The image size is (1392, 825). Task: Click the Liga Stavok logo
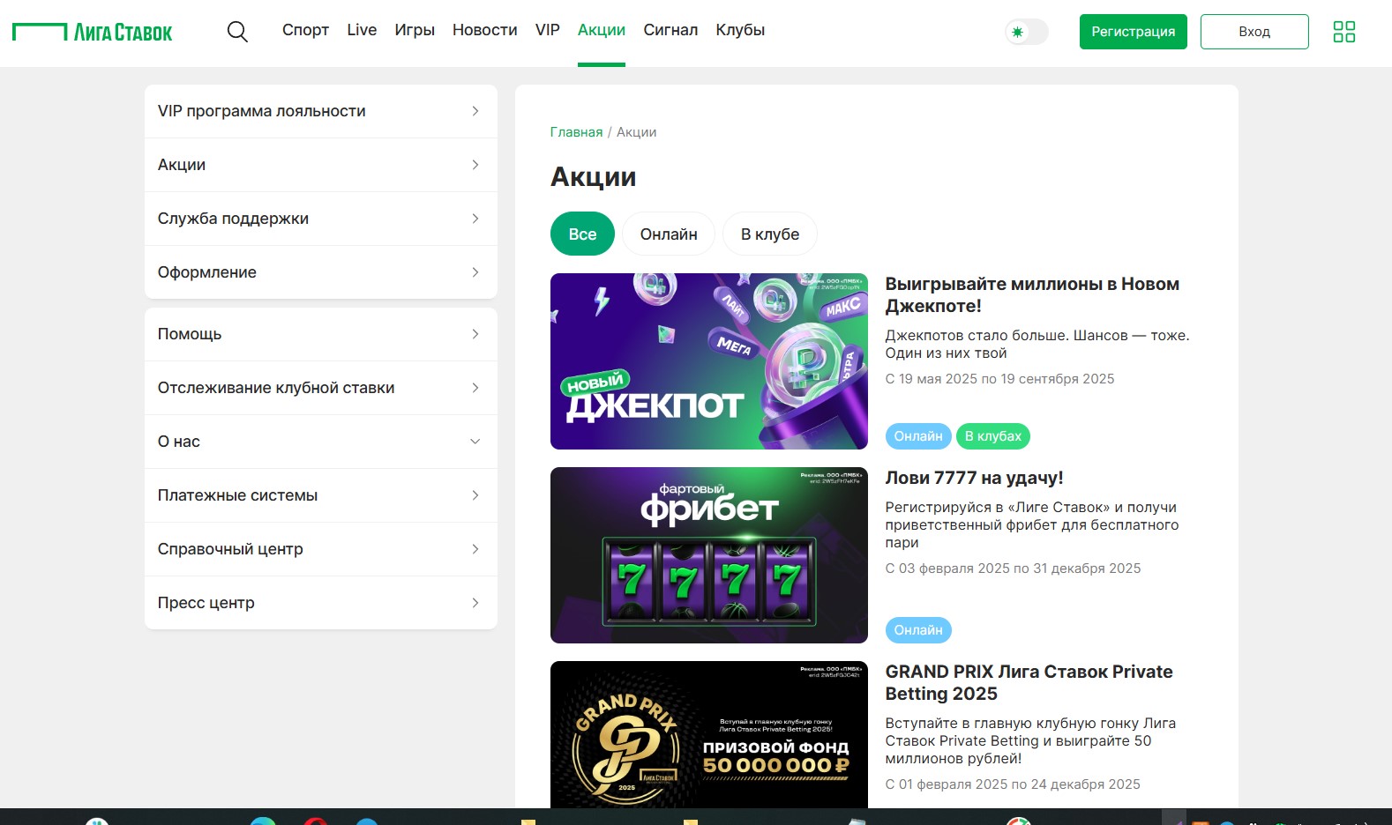click(93, 33)
